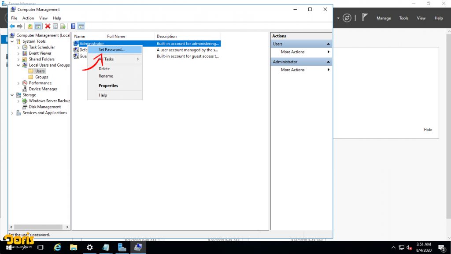Open Internet Explorer from taskbar
The width and height of the screenshot is (451, 254).
pos(58,247)
